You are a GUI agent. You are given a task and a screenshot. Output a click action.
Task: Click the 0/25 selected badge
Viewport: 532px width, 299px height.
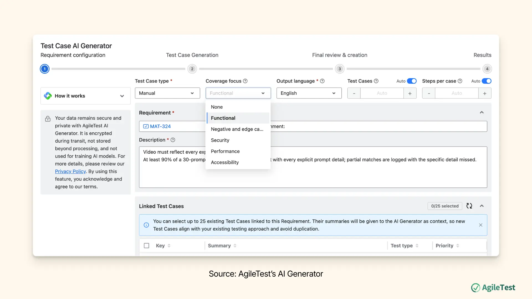(x=445, y=206)
